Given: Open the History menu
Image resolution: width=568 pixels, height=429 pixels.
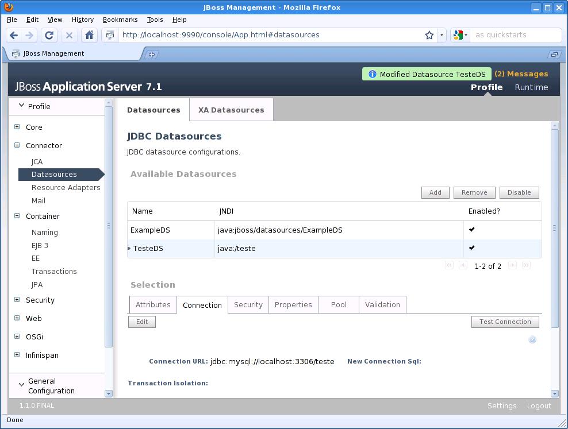Looking at the screenshot, I should click(x=83, y=20).
